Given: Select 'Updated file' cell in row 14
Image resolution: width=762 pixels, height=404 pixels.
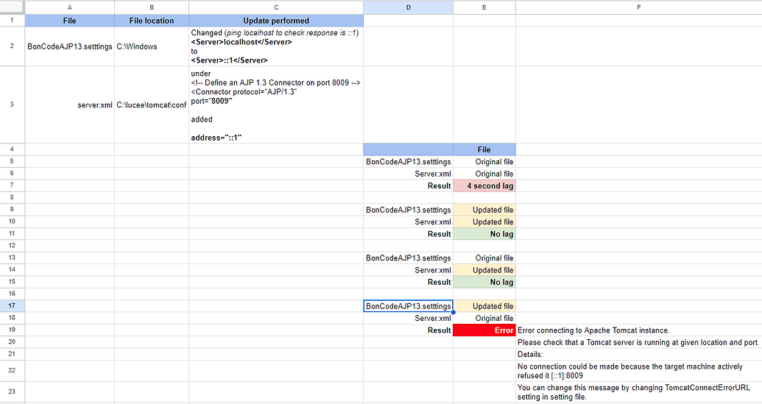Looking at the screenshot, I should point(484,270).
